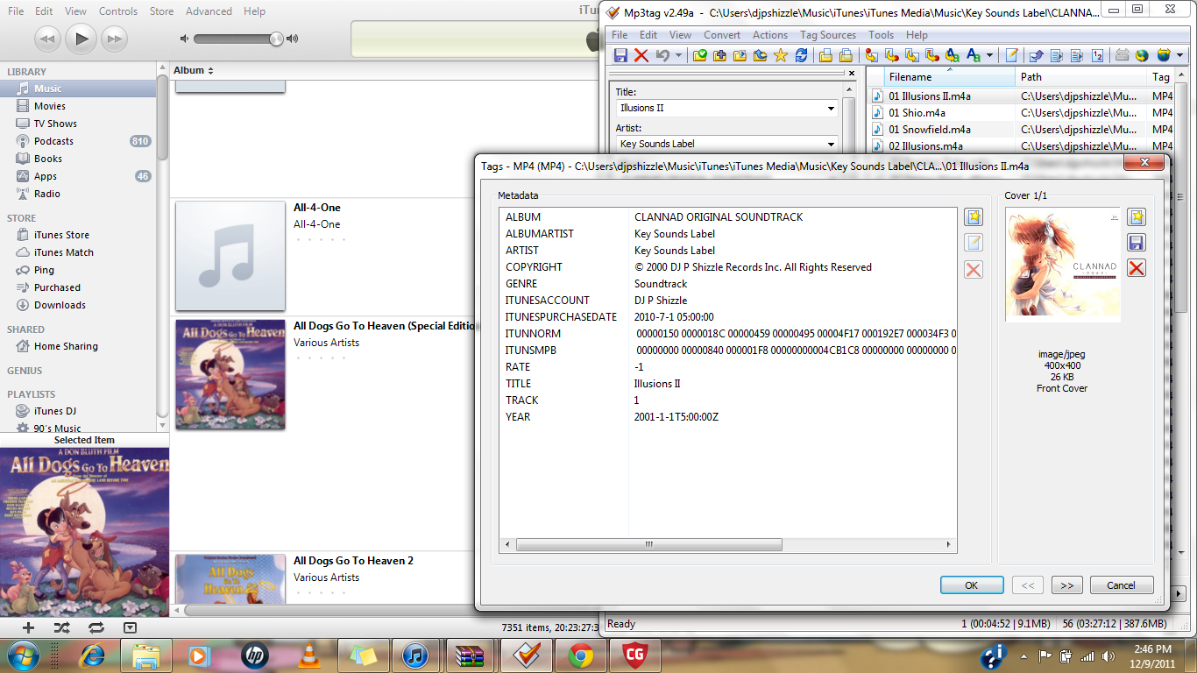The width and height of the screenshot is (1197, 673).
Task: Click the undo arrow icon in Mp3tag toolbar
Action: (x=663, y=55)
